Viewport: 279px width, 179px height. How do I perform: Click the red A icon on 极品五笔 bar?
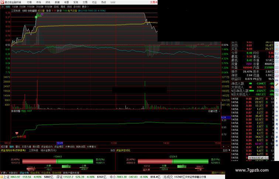coord(250,158)
